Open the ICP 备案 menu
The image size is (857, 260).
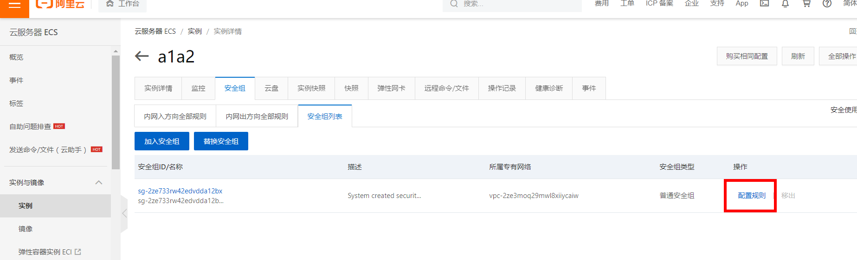659,4
